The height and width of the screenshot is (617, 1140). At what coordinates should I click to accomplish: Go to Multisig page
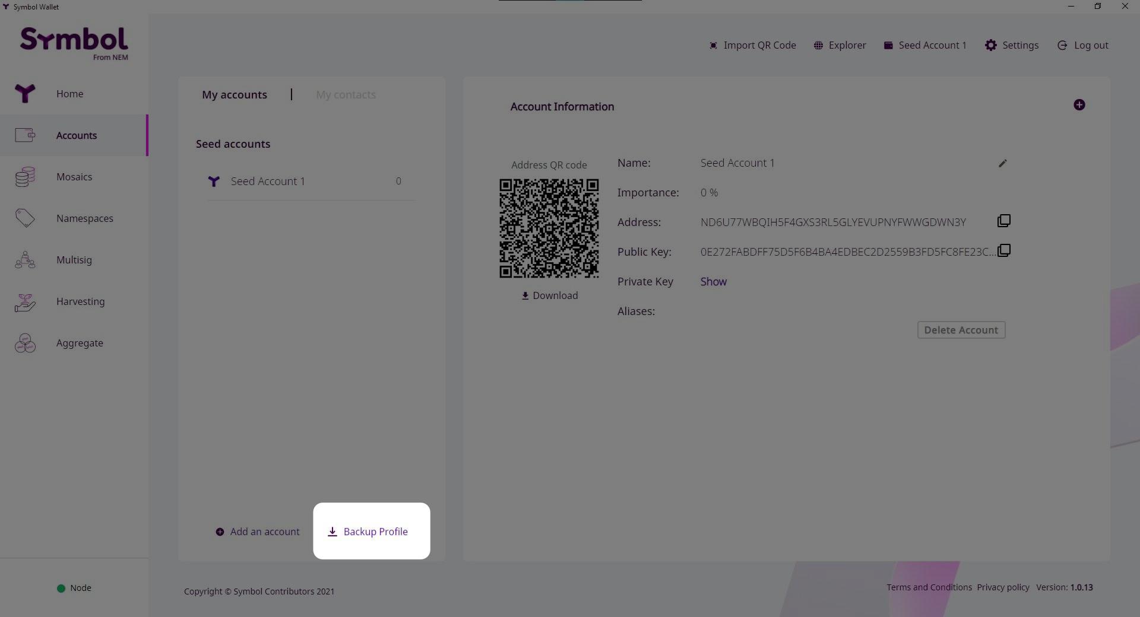point(74,260)
